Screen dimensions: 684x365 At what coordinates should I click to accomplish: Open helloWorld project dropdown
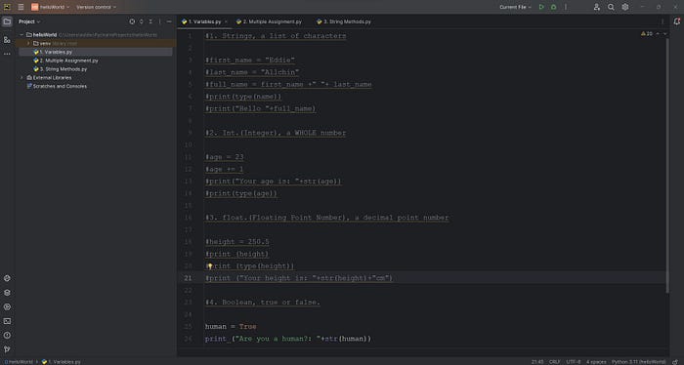pyautogui.click(x=50, y=7)
